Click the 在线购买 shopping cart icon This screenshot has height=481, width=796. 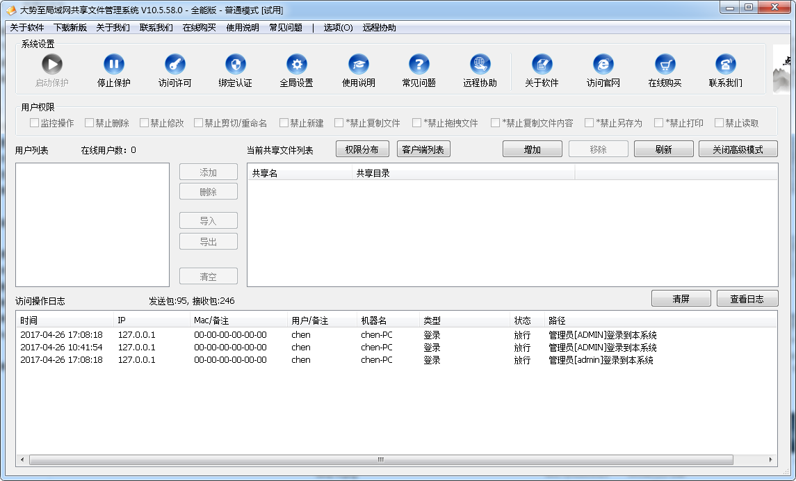pyautogui.click(x=665, y=65)
